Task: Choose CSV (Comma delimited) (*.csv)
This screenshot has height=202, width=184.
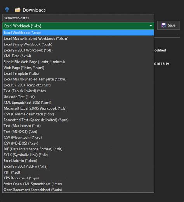Action: pos(78,114)
